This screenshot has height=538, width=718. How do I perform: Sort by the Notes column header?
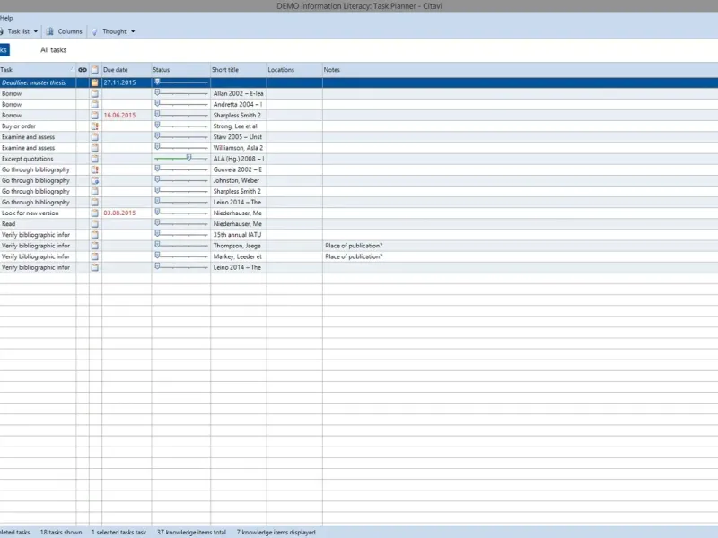[x=520, y=70]
